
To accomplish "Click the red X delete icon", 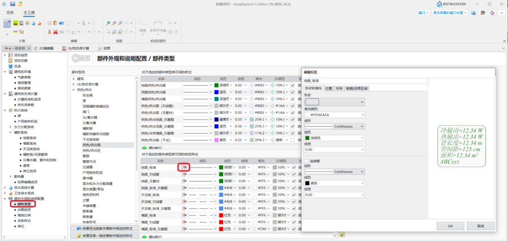I will (55, 32).
